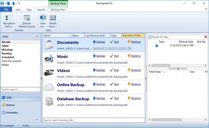Run Test for the Videos job
The width and height of the screenshot is (209, 128).
coord(114,70)
